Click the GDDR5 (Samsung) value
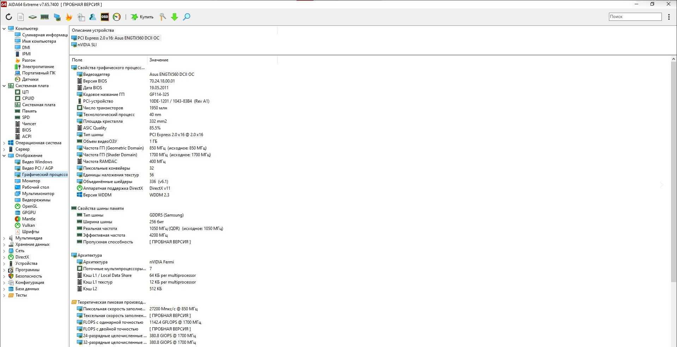Viewport: 677px width, 347px height. coord(166,215)
